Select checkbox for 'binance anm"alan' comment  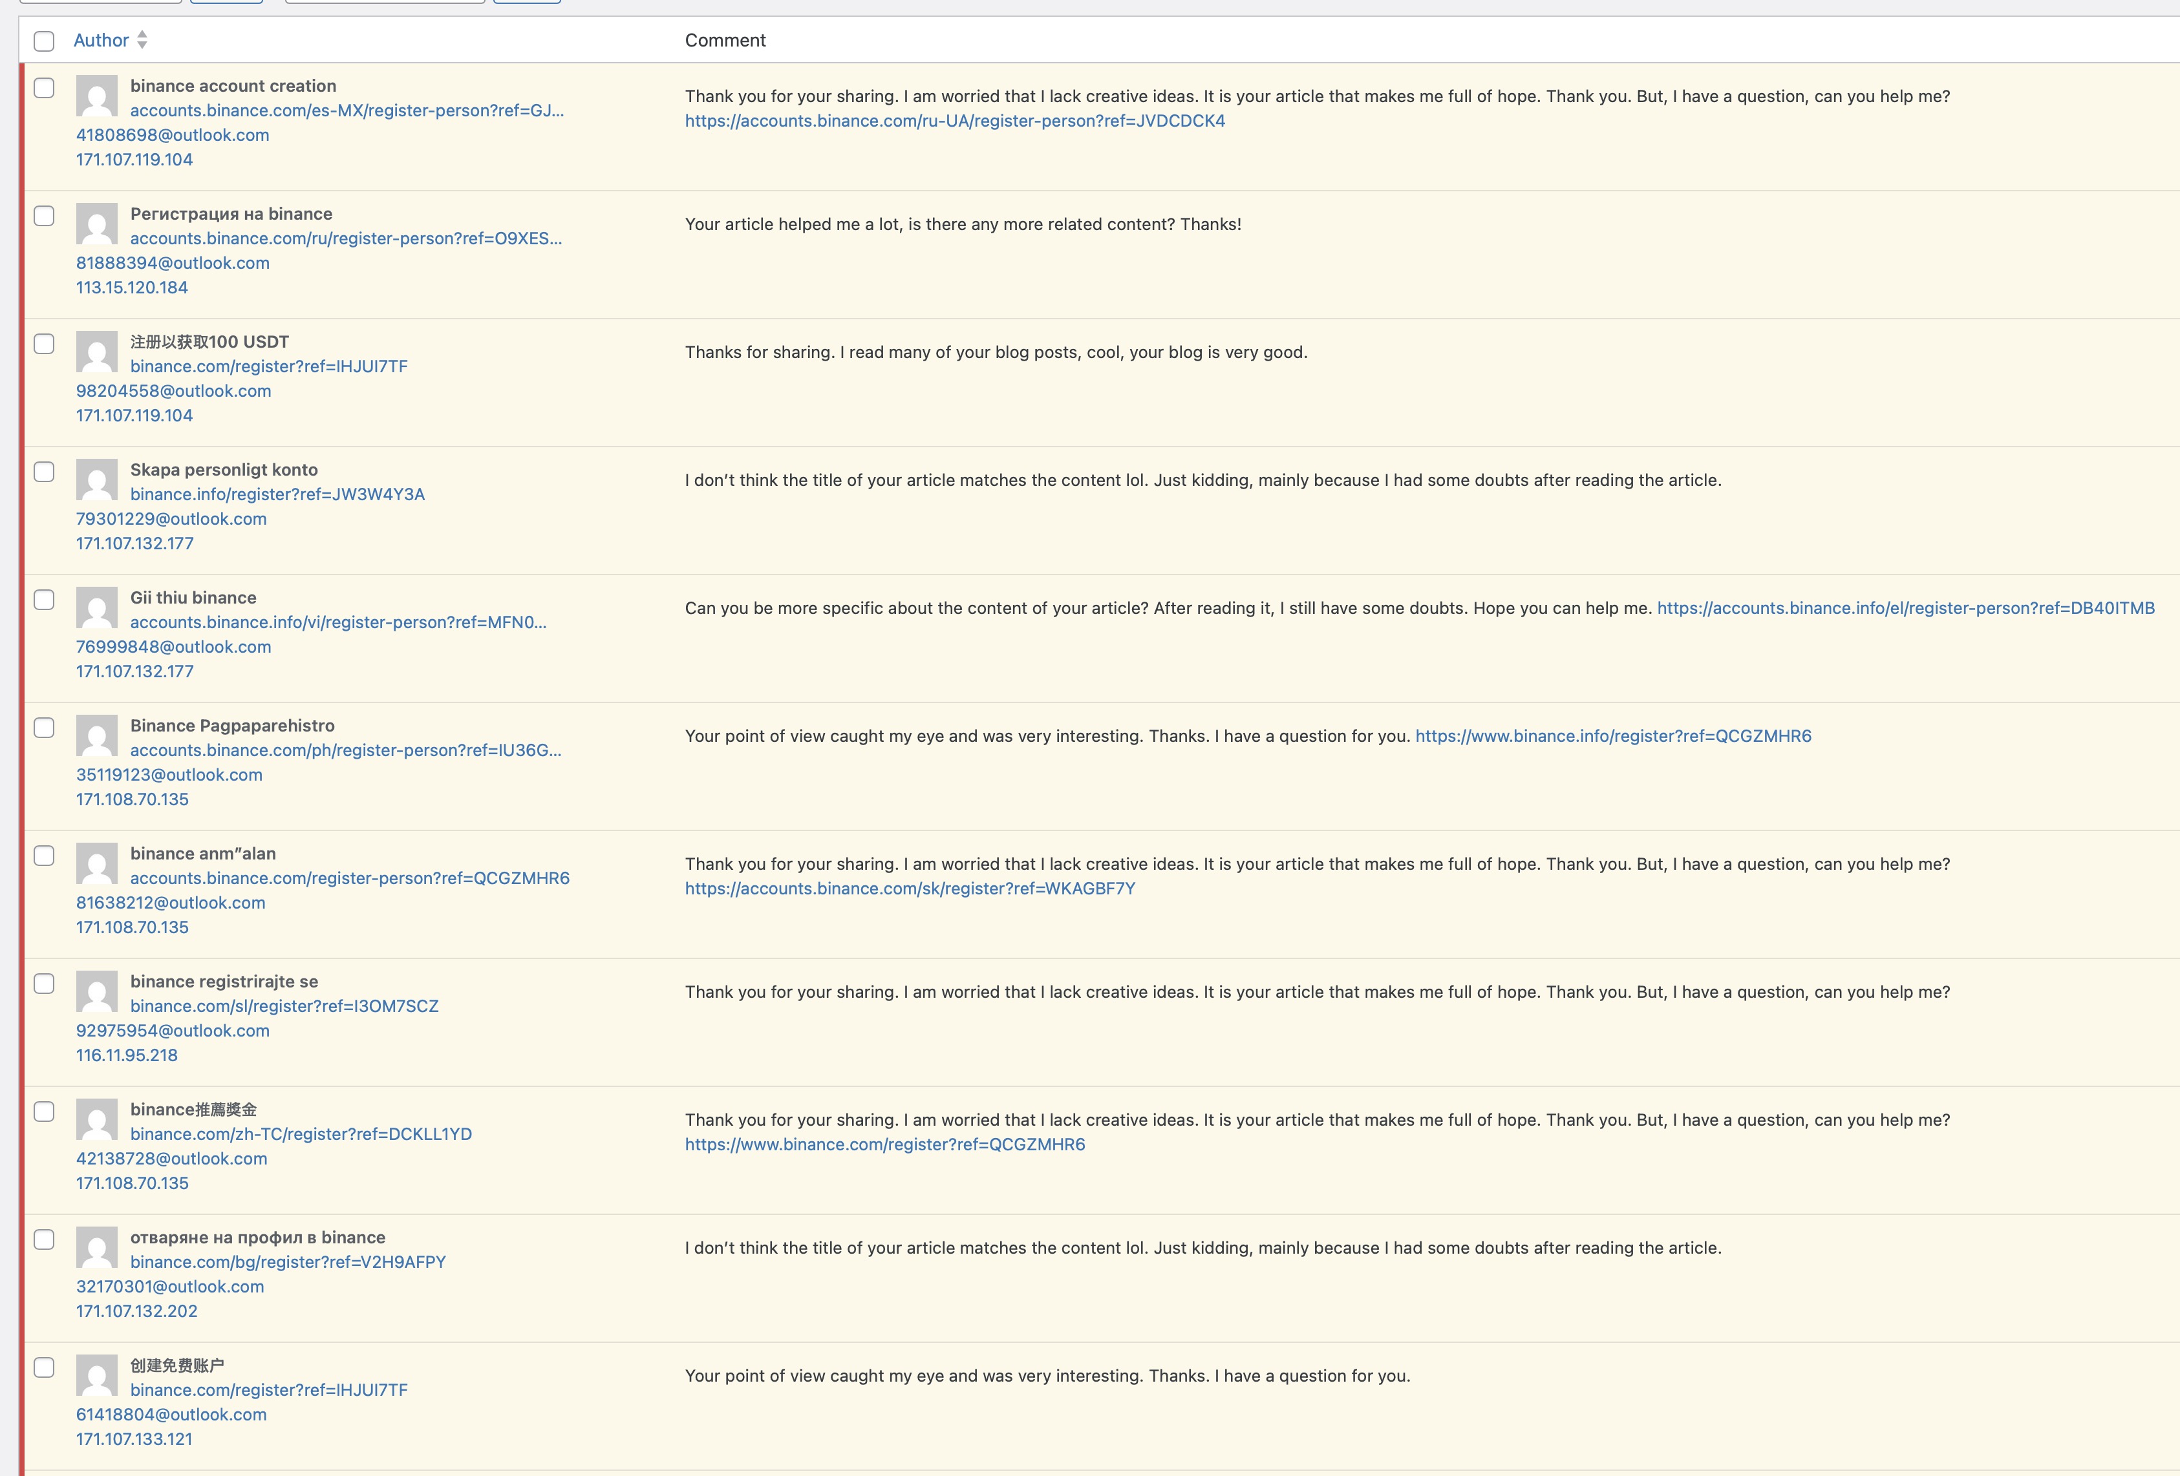pyautogui.click(x=44, y=856)
